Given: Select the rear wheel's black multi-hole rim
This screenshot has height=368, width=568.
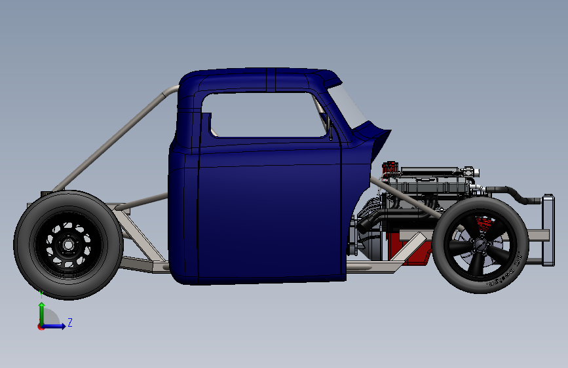Looking at the screenshot, I should [68, 245].
